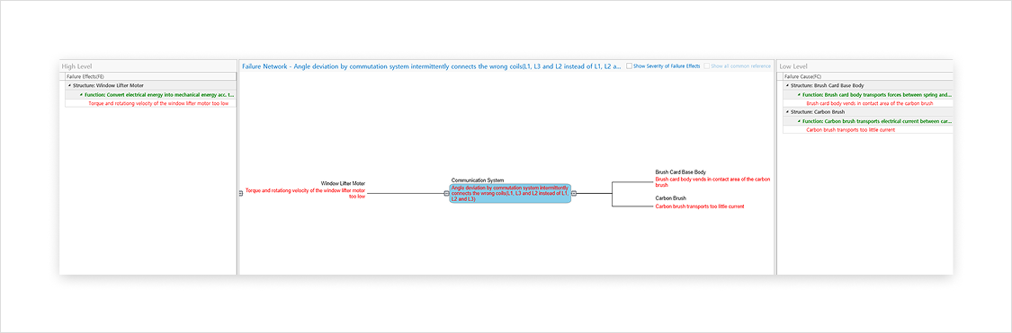
Task: Click Communication System label in diagram
Action: pyautogui.click(x=478, y=180)
